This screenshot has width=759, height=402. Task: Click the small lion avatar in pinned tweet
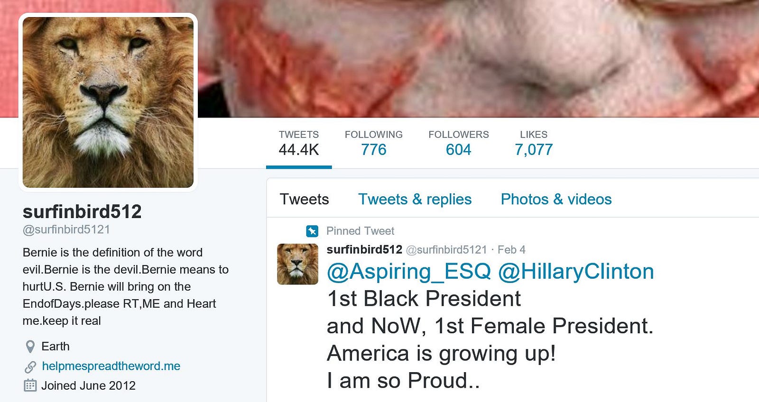coord(297,264)
